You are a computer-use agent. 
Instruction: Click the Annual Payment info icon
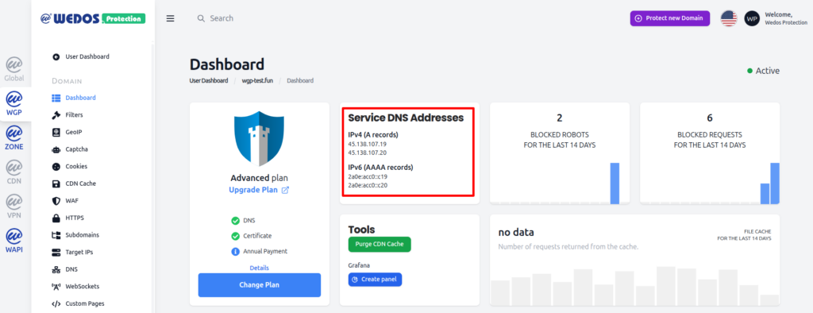[235, 251]
